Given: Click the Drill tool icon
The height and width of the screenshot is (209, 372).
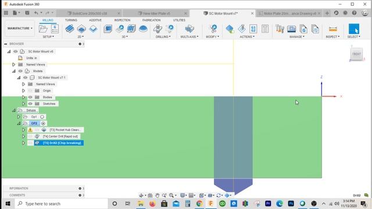Looking at the screenshot, I should [158, 29].
